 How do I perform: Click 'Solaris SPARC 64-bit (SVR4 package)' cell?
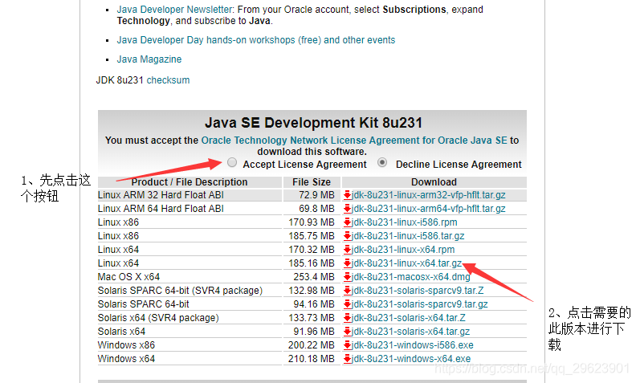coord(190,291)
